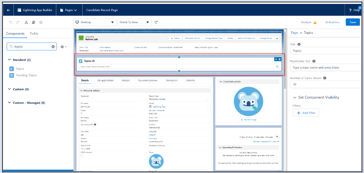Click the search magnifier in Topics field
Viewport: 364px width, 173px height.
[277, 66]
